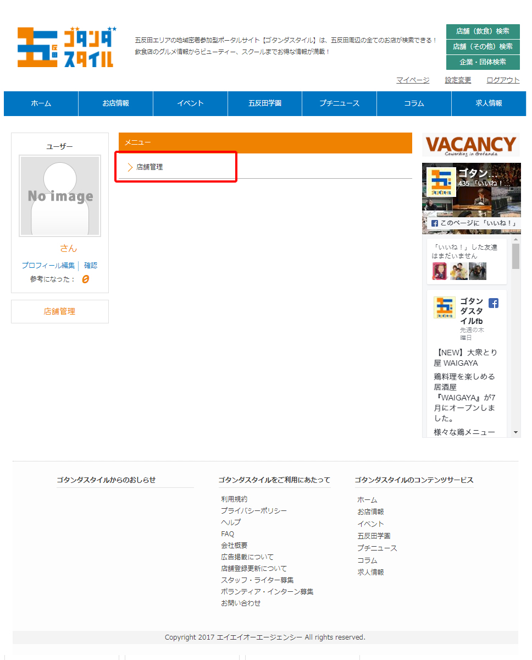Click the Facebook icon in the feed post
This screenshot has width=532, height=660.
(x=493, y=303)
